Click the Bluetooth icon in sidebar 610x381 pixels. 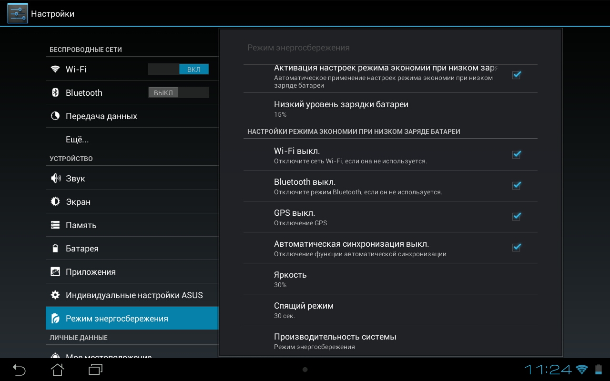coord(55,92)
